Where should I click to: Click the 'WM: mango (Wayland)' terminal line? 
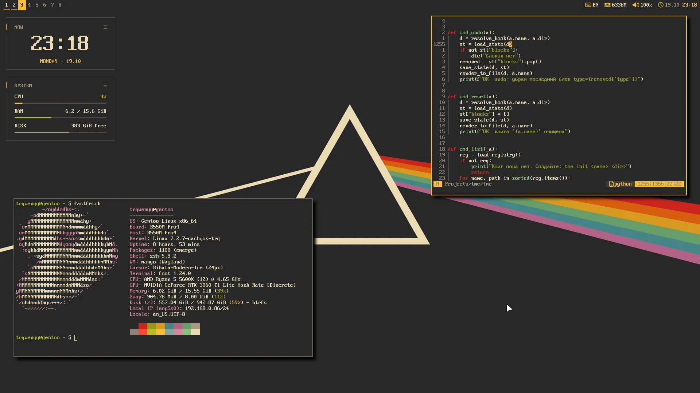[157, 262]
